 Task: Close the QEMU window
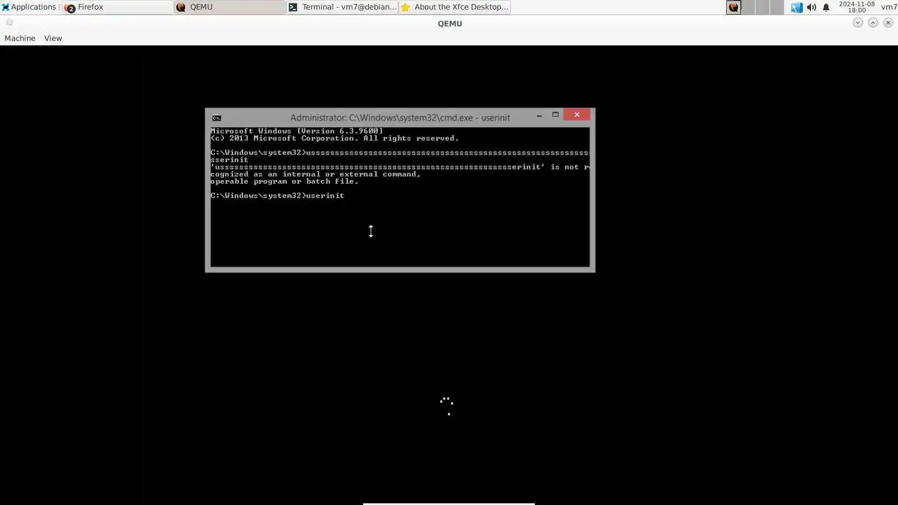888,22
